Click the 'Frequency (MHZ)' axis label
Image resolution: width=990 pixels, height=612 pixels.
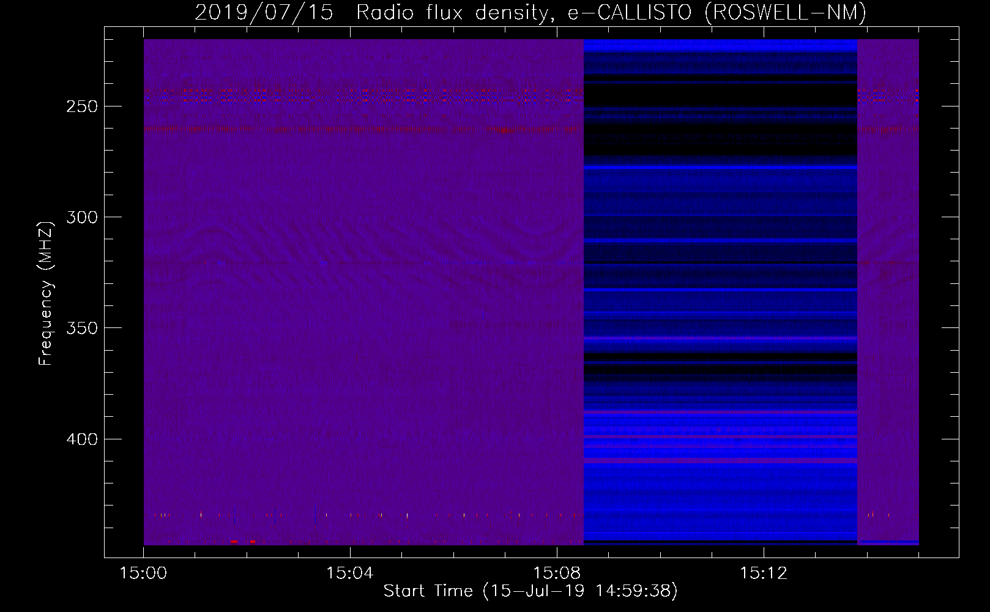46,293
